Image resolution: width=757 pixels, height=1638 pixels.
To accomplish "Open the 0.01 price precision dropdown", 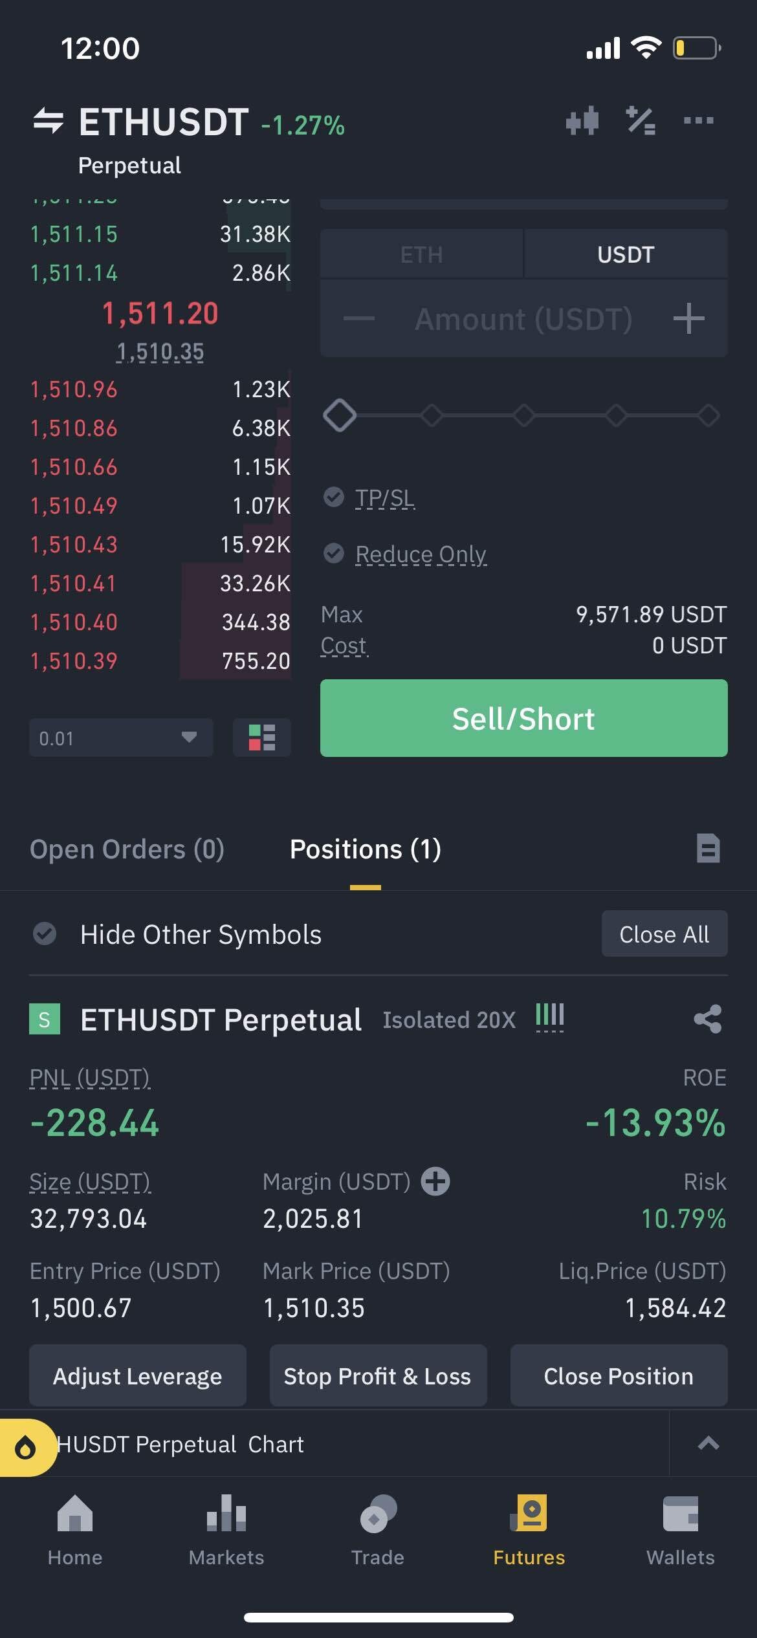I will pos(120,737).
